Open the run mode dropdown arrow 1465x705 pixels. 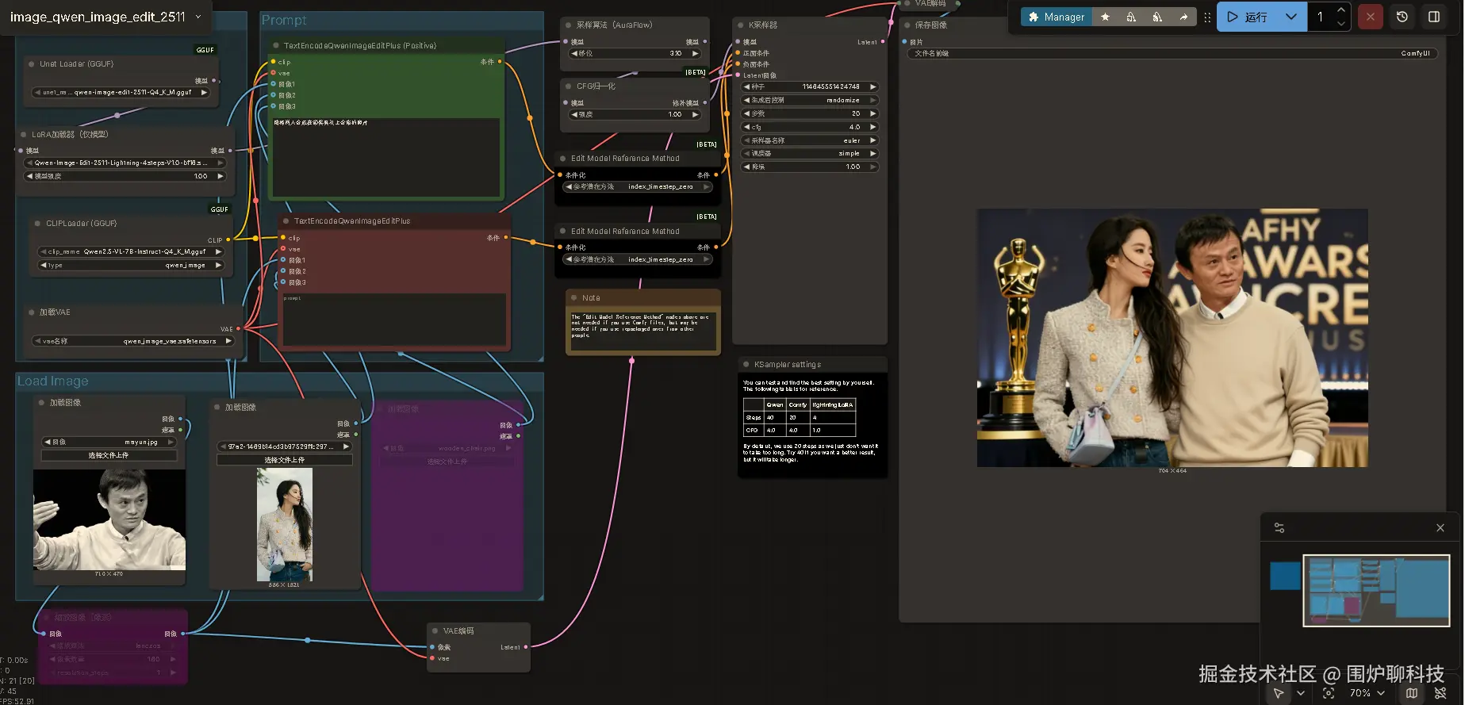coord(1291,17)
